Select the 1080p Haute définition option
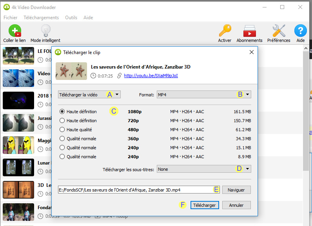Image resolution: width=312 pixels, height=226 pixels. (x=62, y=112)
